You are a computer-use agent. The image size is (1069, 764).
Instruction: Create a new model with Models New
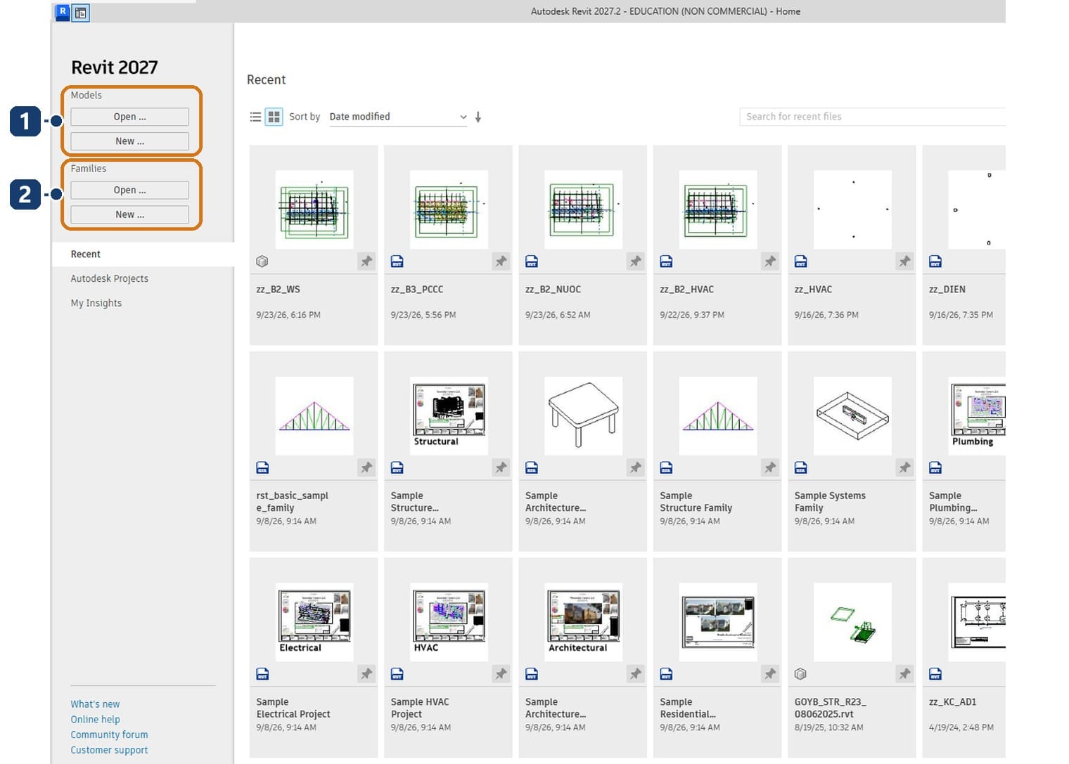coord(130,141)
